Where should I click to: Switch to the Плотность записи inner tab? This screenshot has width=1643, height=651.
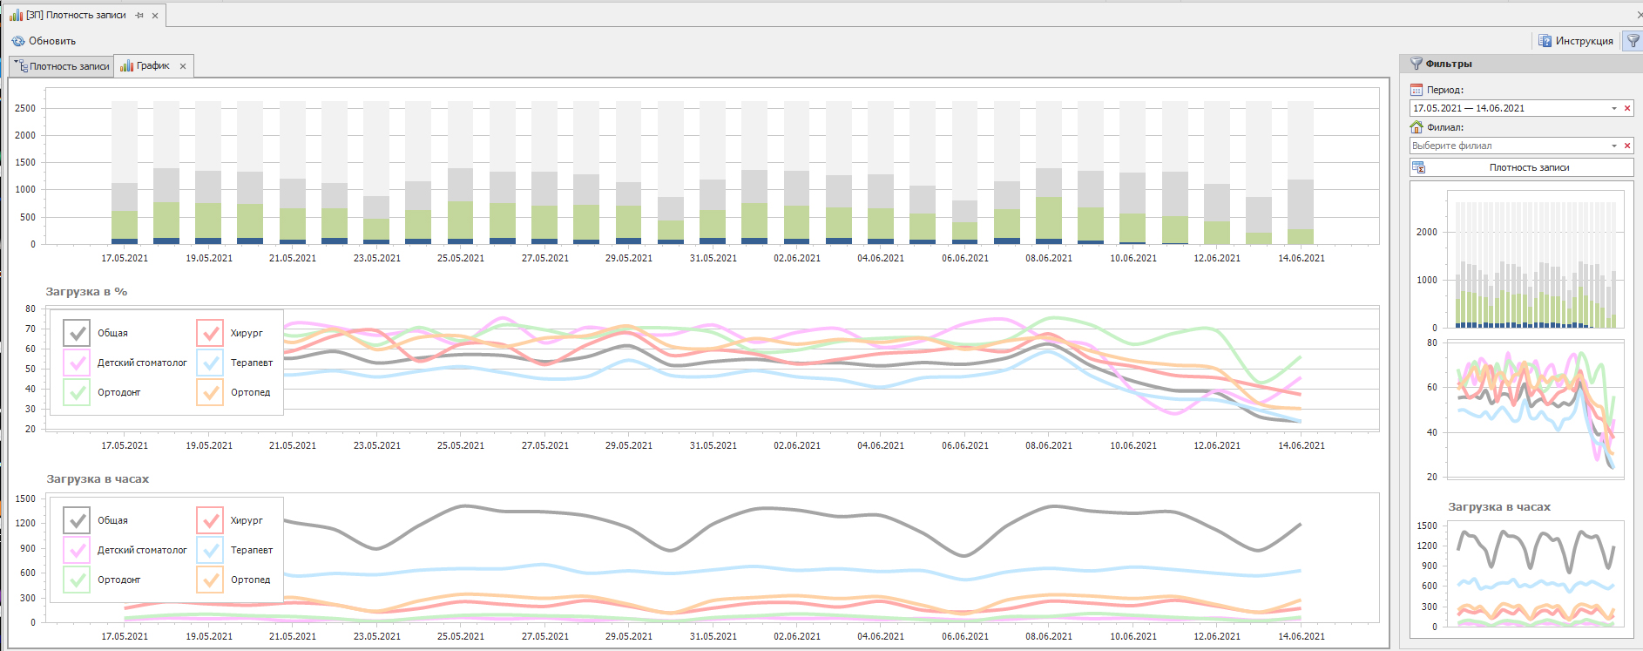(x=69, y=66)
